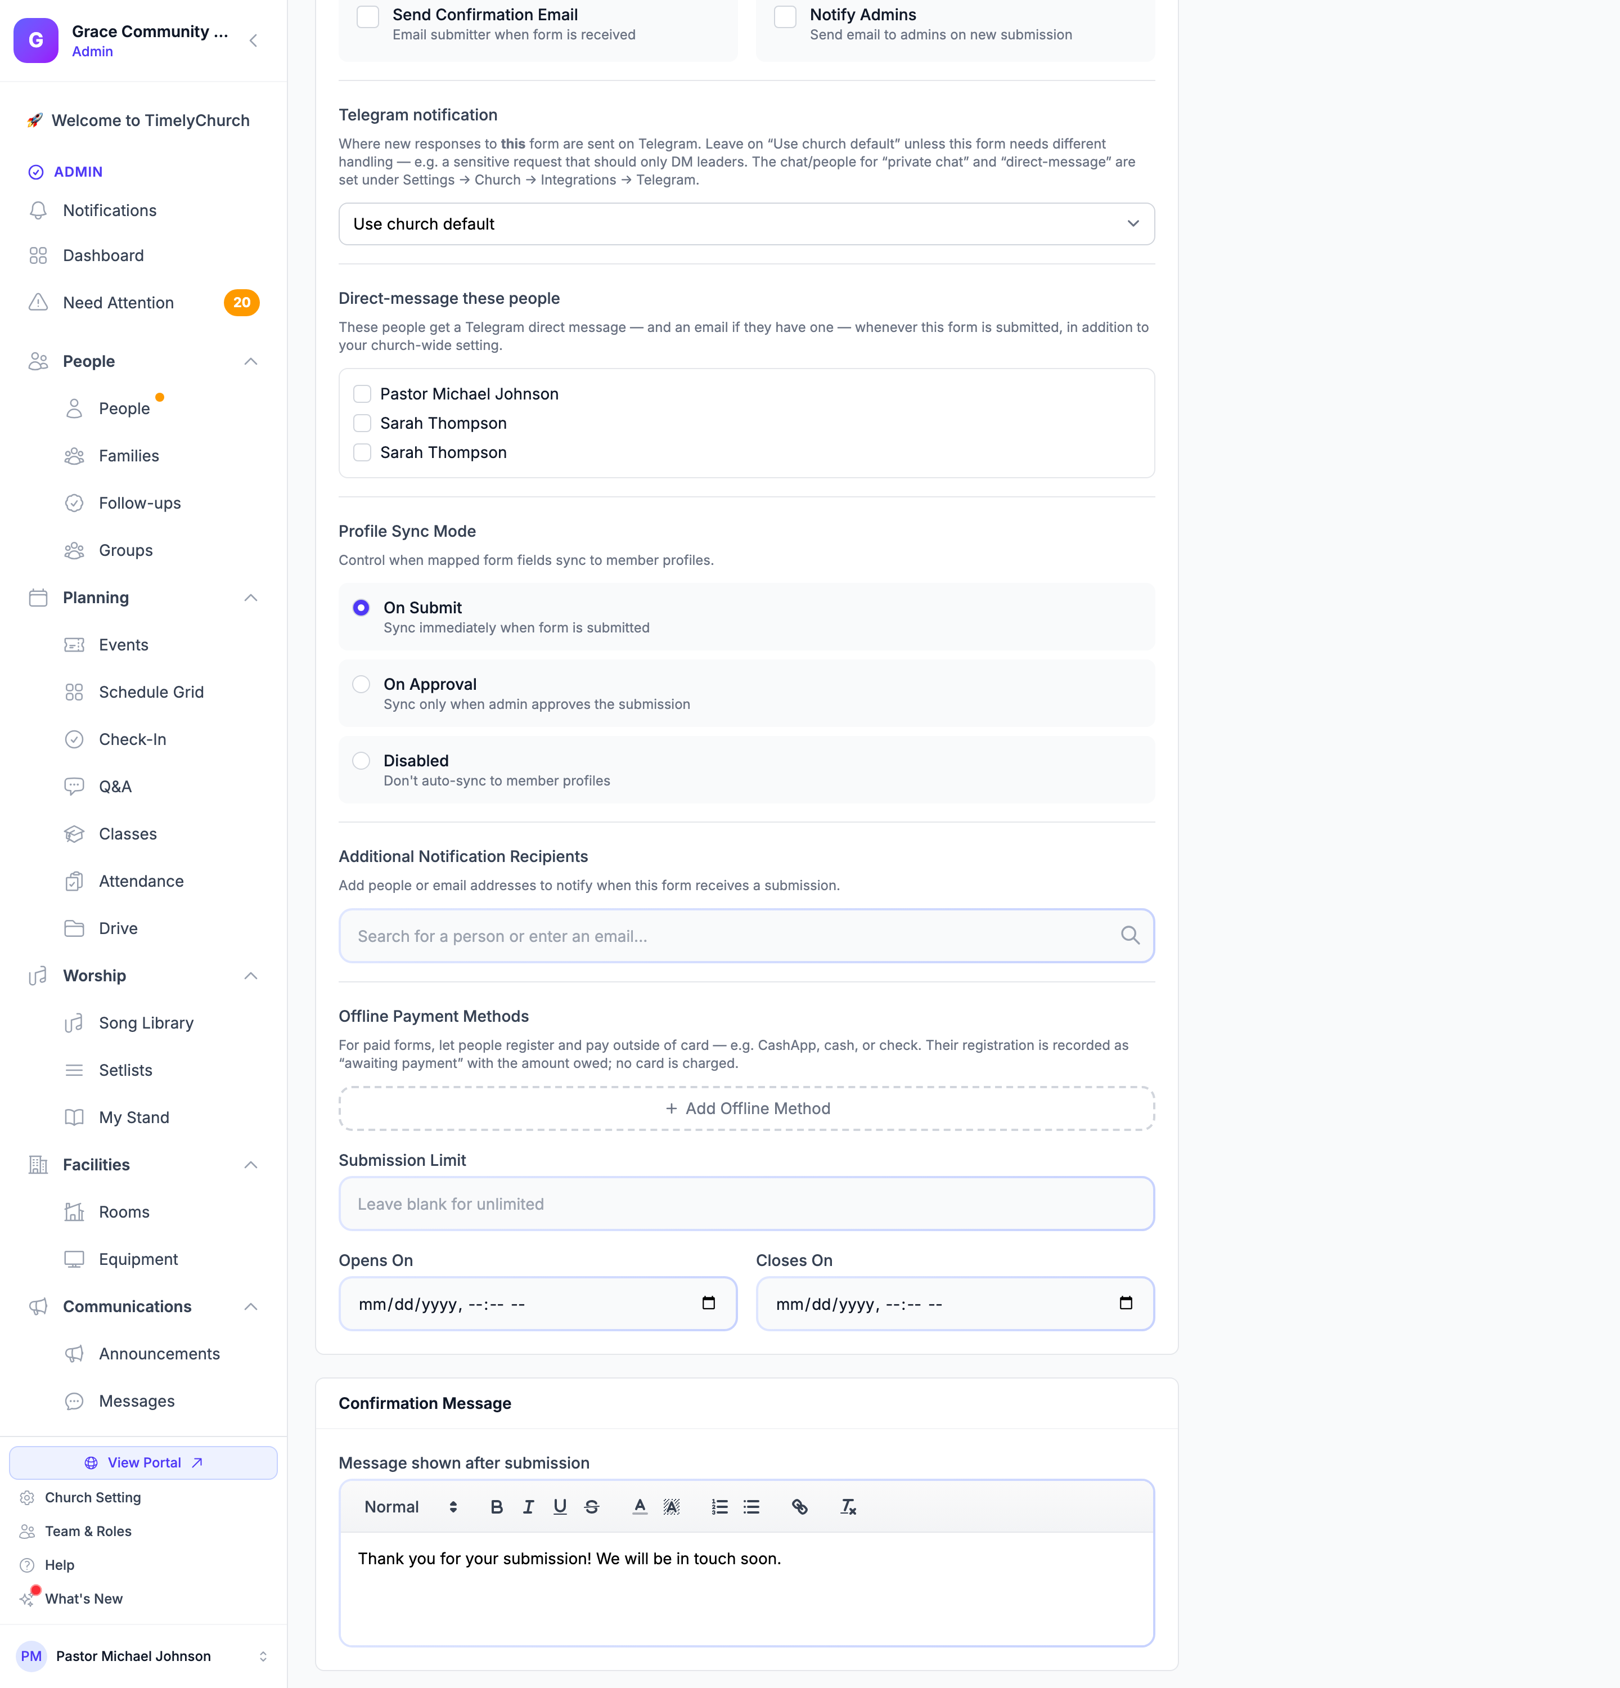The image size is (1620, 1688).
Task: Select On Submit sync mode
Action: [362, 607]
